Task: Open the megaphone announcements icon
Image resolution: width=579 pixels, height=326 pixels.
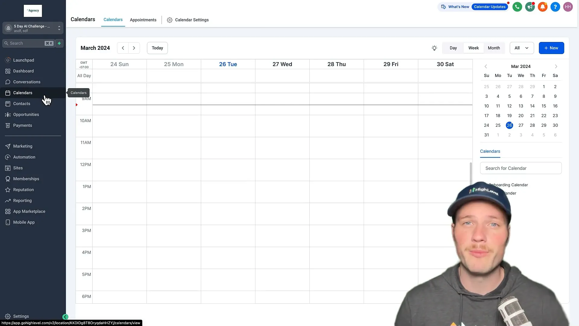Action: 530,7
